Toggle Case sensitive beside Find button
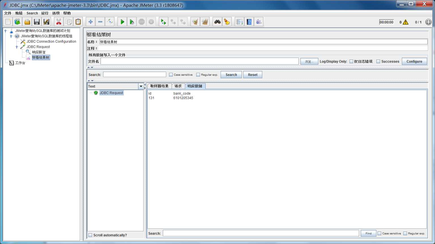The width and height of the screenshot is (435, 244). click(379, 233)
